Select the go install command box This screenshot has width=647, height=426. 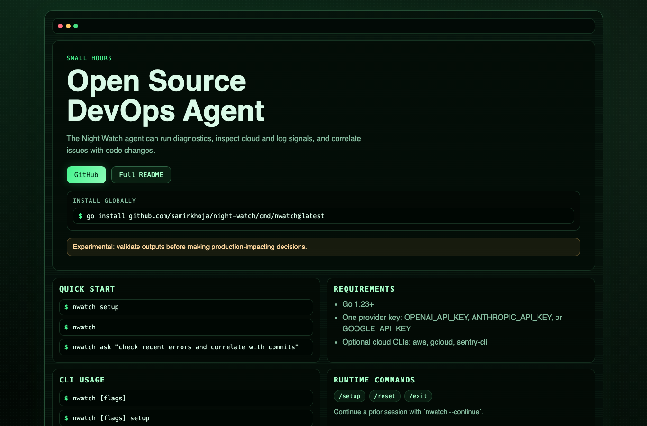[323, 216]
